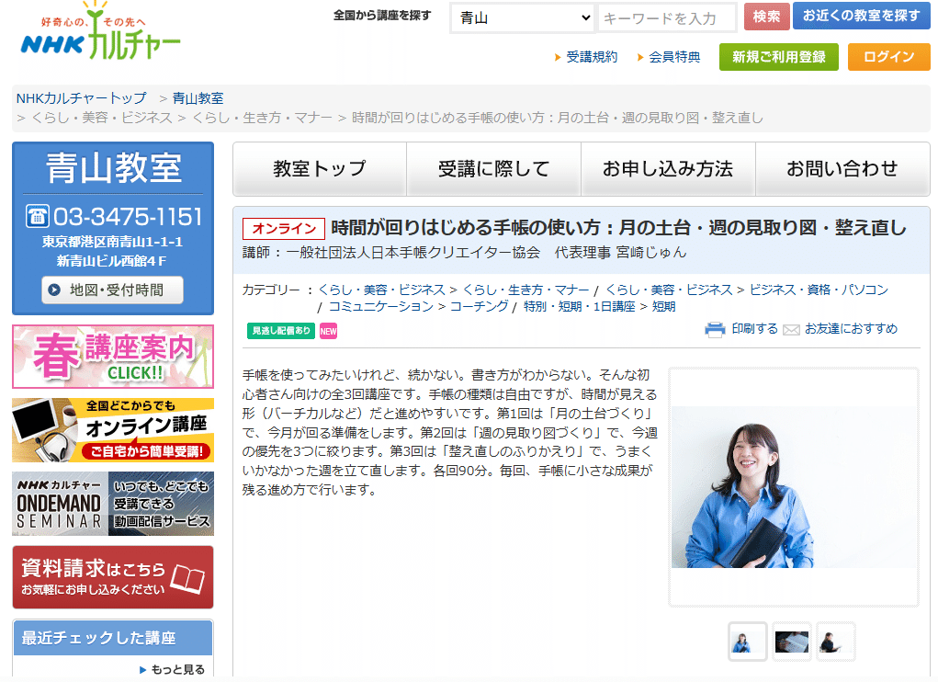
Task: Click the pink NEW badge
Action: (328, 331)
